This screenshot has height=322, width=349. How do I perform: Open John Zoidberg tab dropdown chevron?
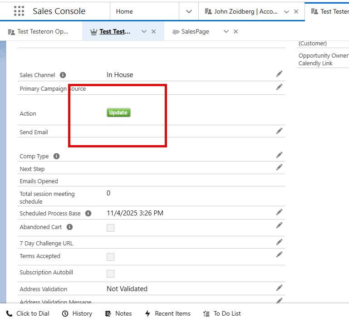click(x=286, y=11)
